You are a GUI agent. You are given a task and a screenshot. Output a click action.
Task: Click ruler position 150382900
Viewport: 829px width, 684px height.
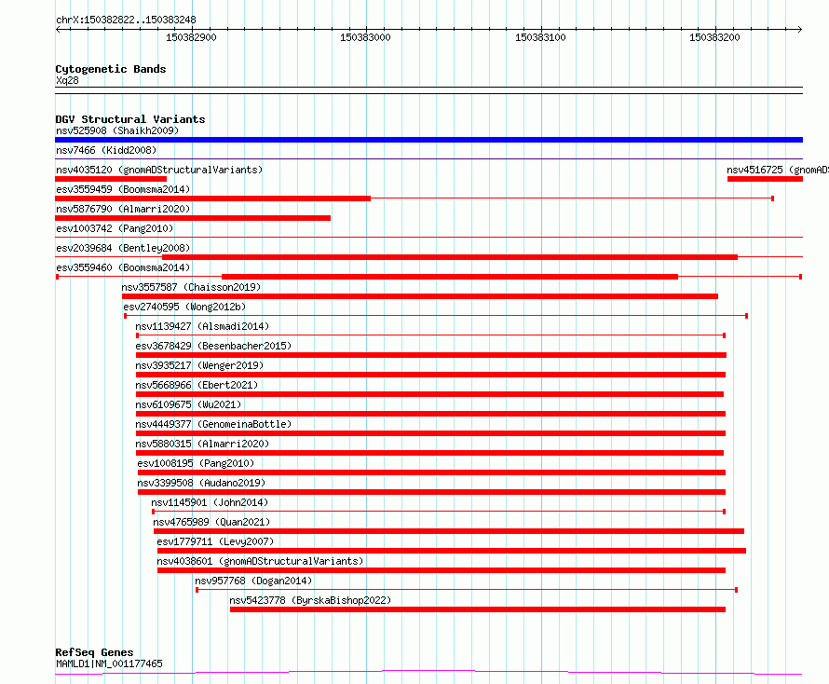coord(191,37)
